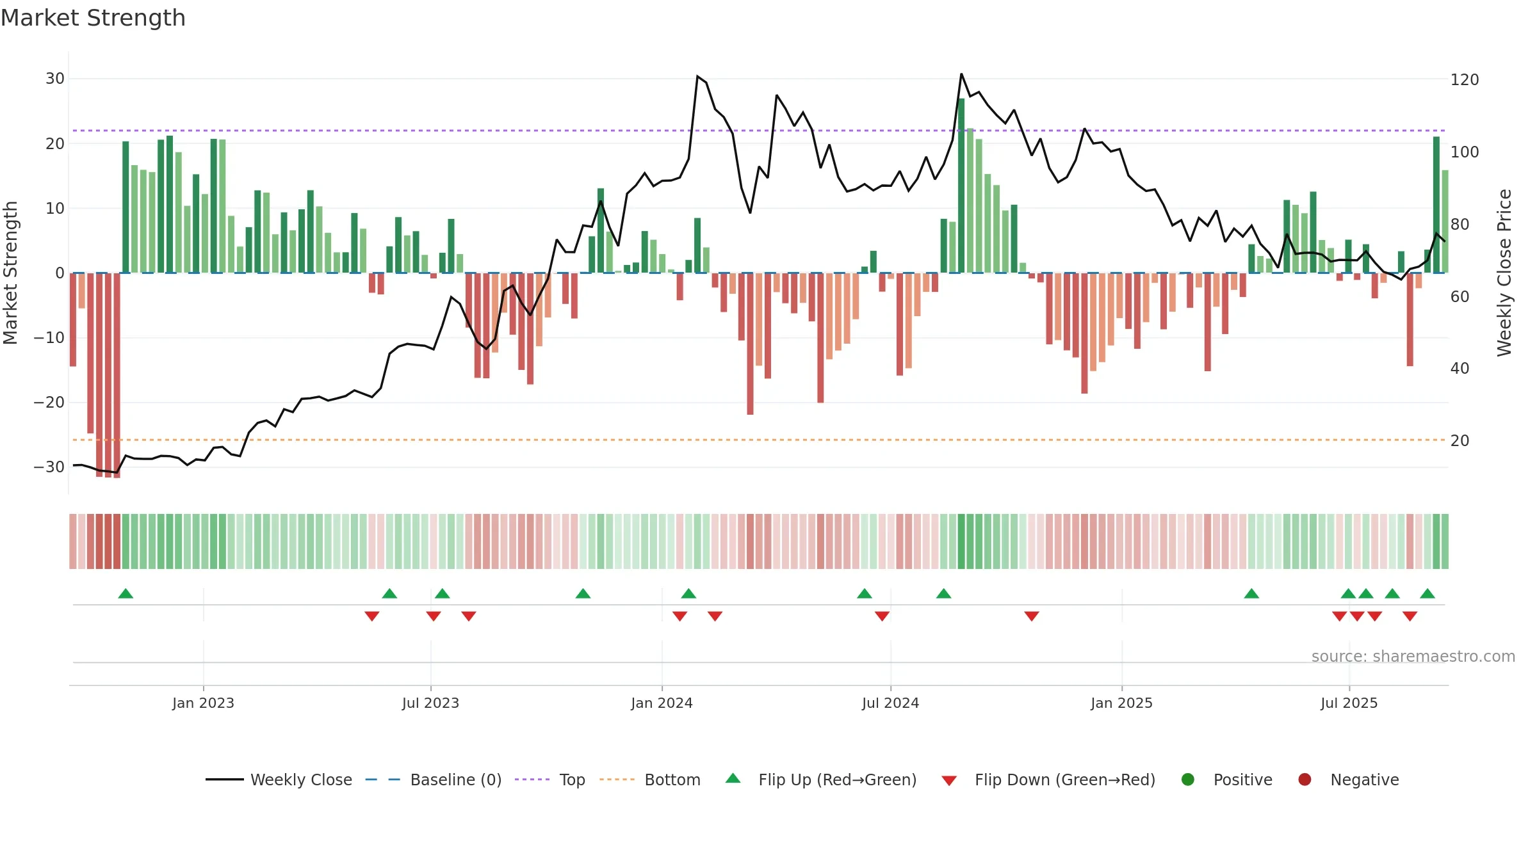The width and height of the screenshot is (1537, 864).
Task: Click the Jul 2024 axis label
Action: (890, 703)
